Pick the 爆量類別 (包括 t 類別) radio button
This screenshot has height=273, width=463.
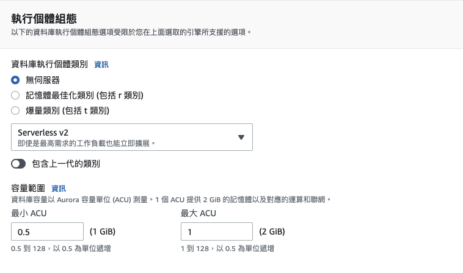[x=16, y=111]
